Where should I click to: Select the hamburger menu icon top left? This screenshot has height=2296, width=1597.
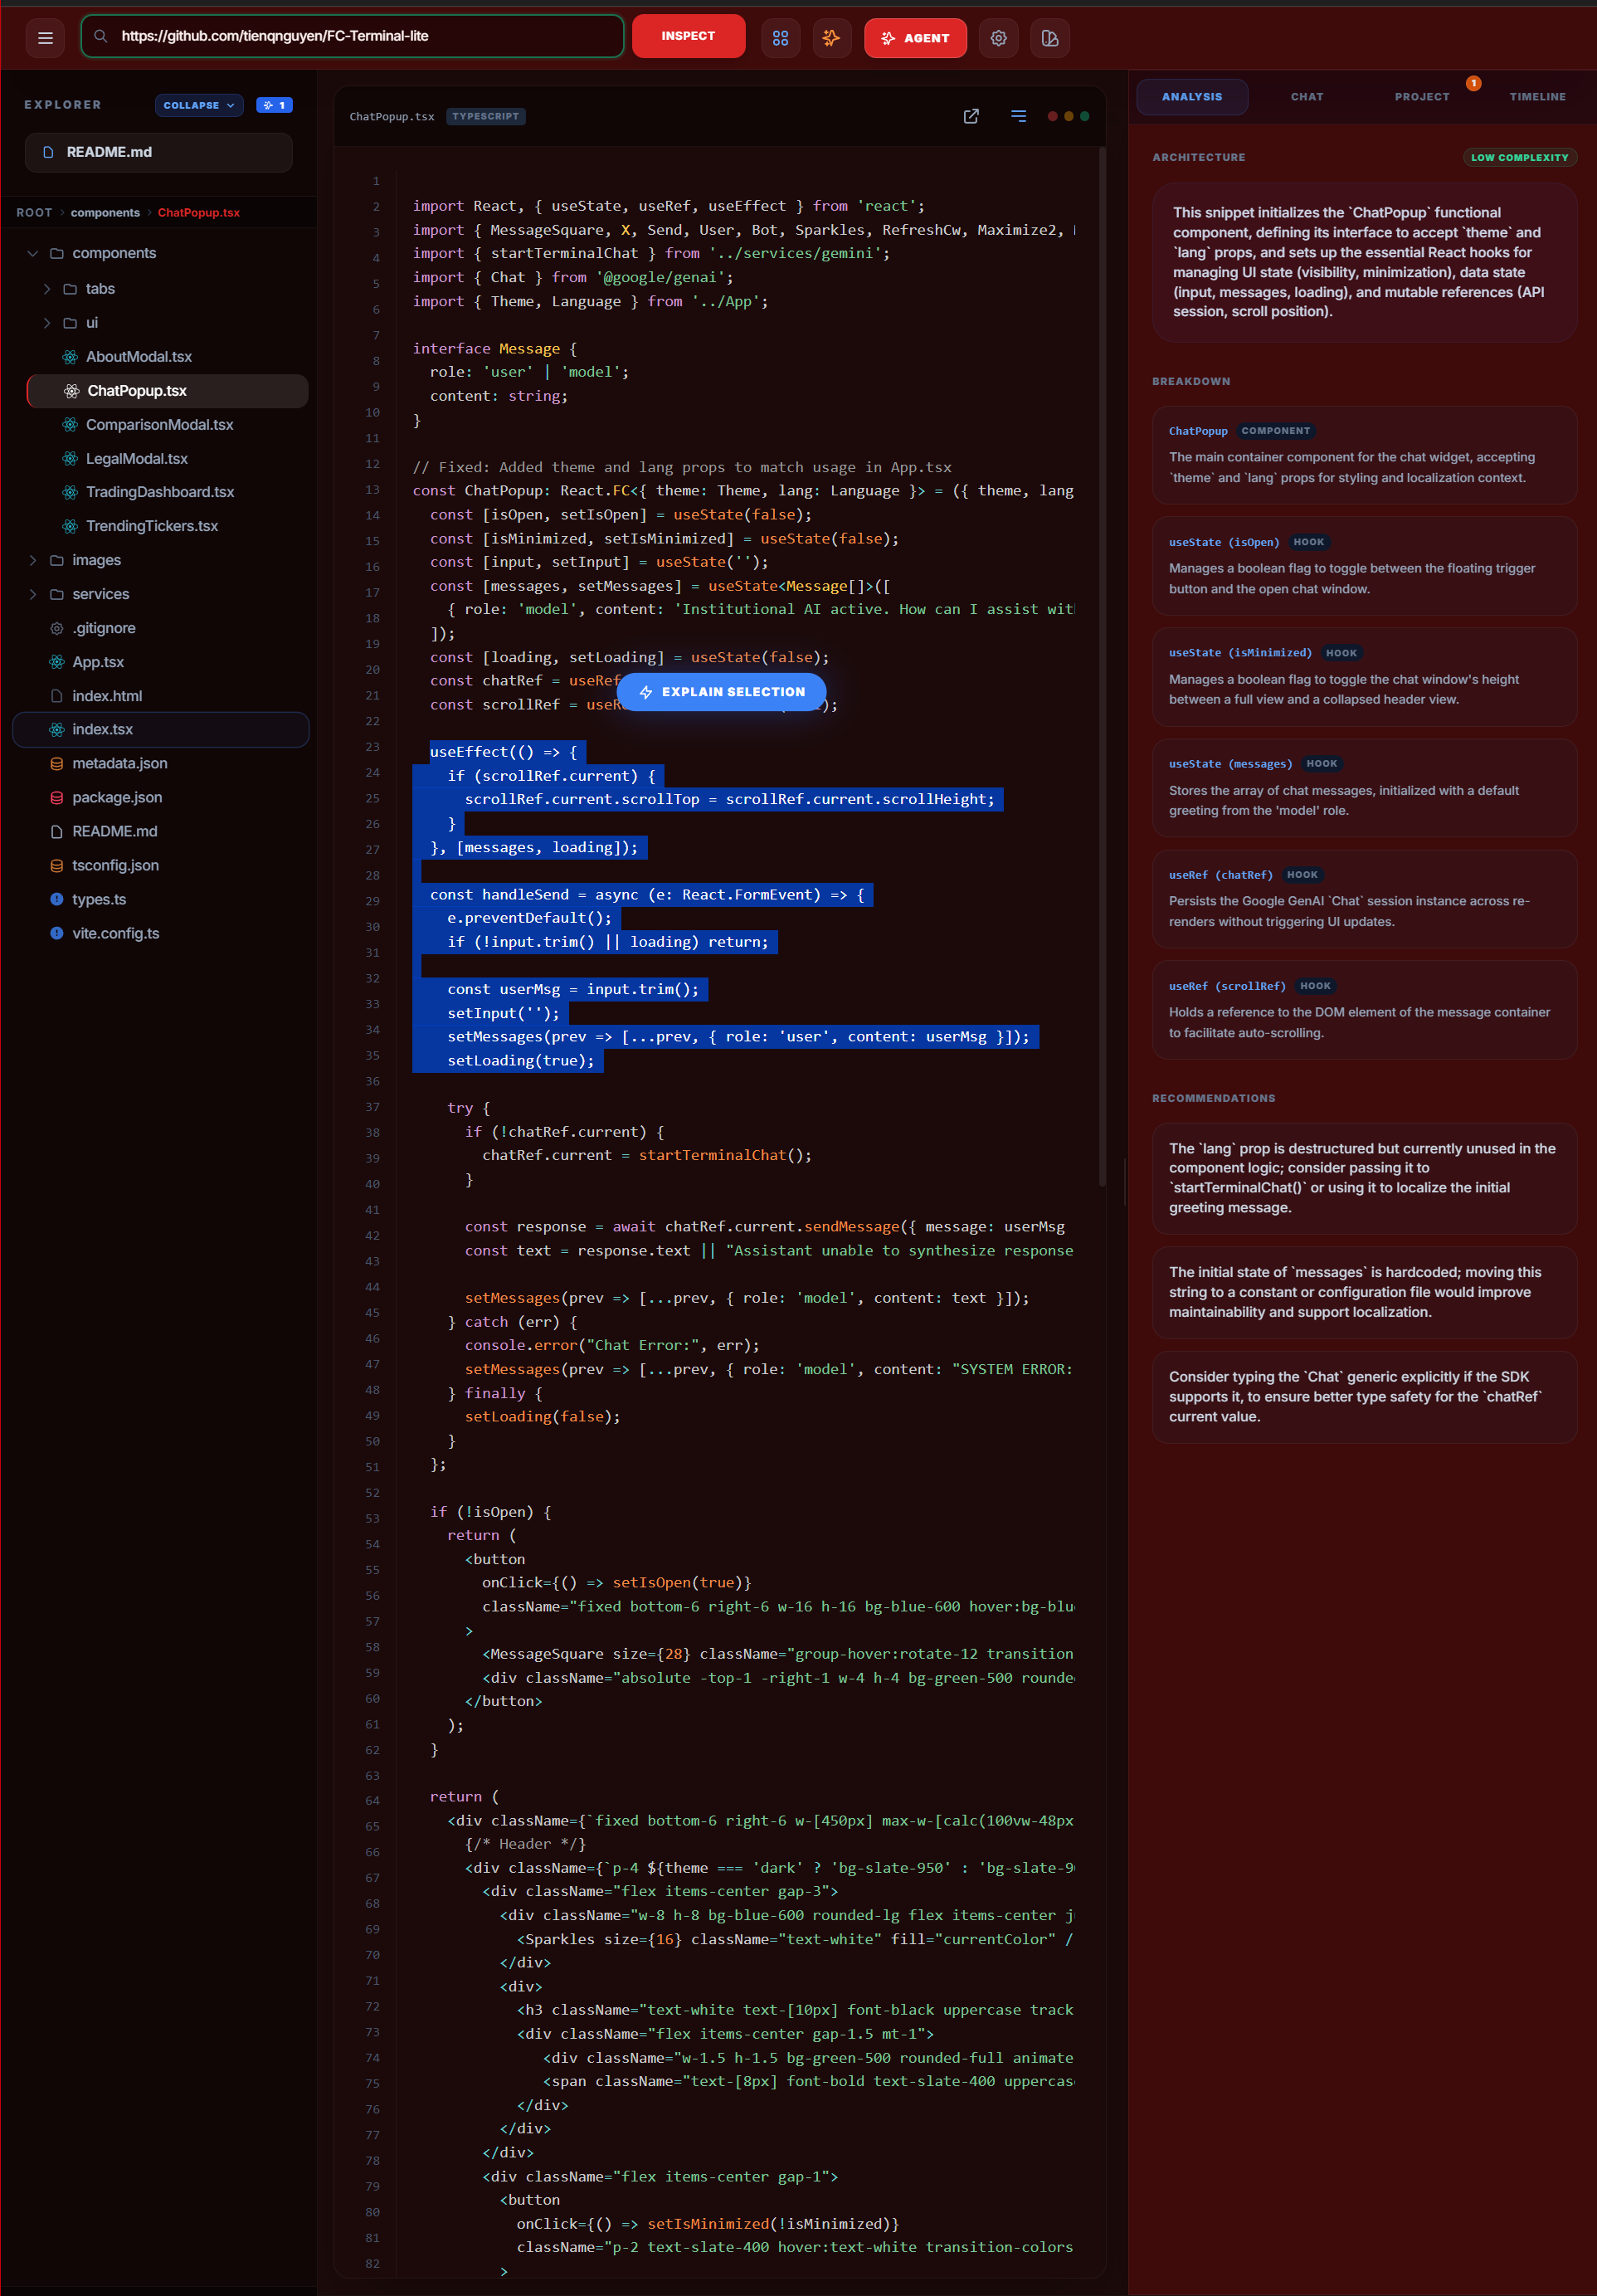[x=45, y=37]
